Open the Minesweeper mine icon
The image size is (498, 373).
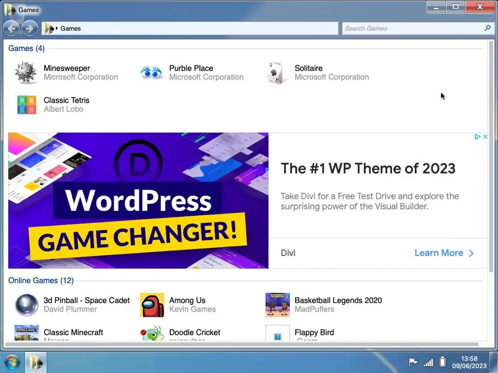pos(26,73)
